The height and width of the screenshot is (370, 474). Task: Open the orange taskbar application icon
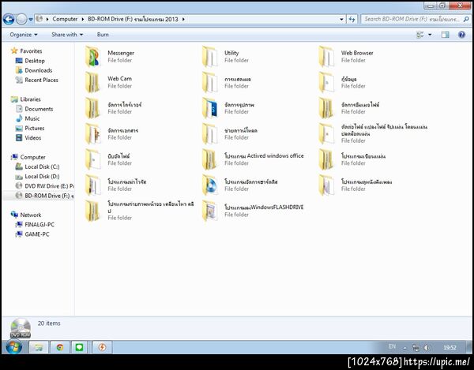[102, 347]
